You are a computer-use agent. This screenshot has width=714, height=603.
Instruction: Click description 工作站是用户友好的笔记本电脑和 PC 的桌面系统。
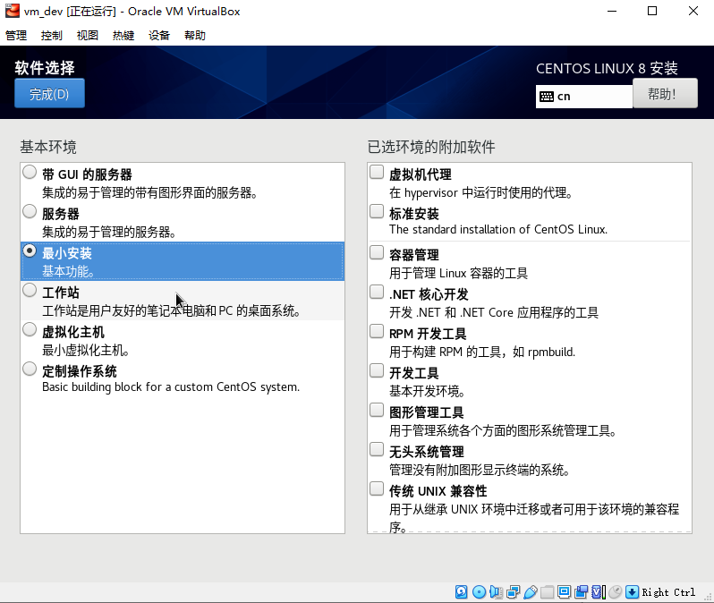[x=171, y=311]
